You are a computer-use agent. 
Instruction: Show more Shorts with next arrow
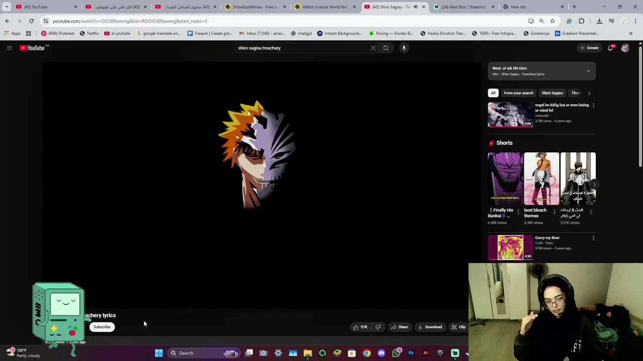point(594,184)
